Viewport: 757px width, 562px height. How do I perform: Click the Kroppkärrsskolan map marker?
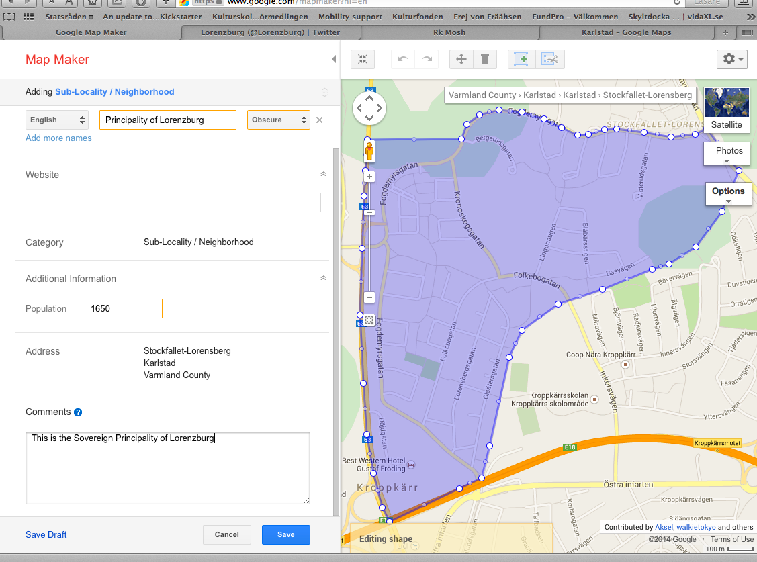pyautogui.click(x=595, y=400)
